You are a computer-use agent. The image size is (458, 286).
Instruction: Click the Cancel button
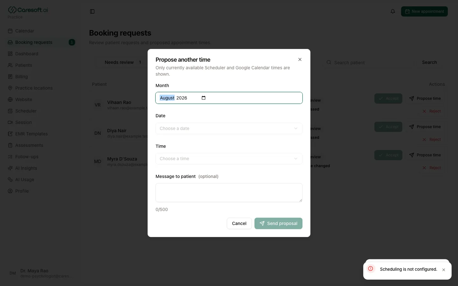click(x=239, y=223)
